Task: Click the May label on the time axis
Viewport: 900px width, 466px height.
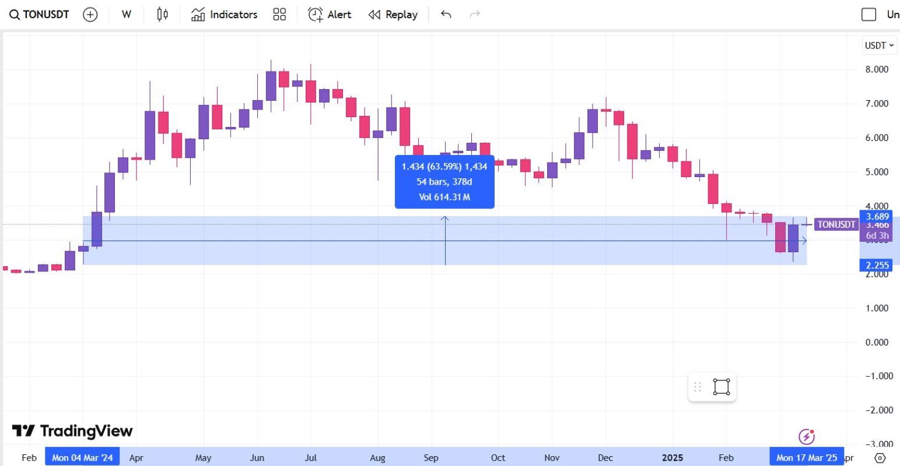Action: pos(203,458)
